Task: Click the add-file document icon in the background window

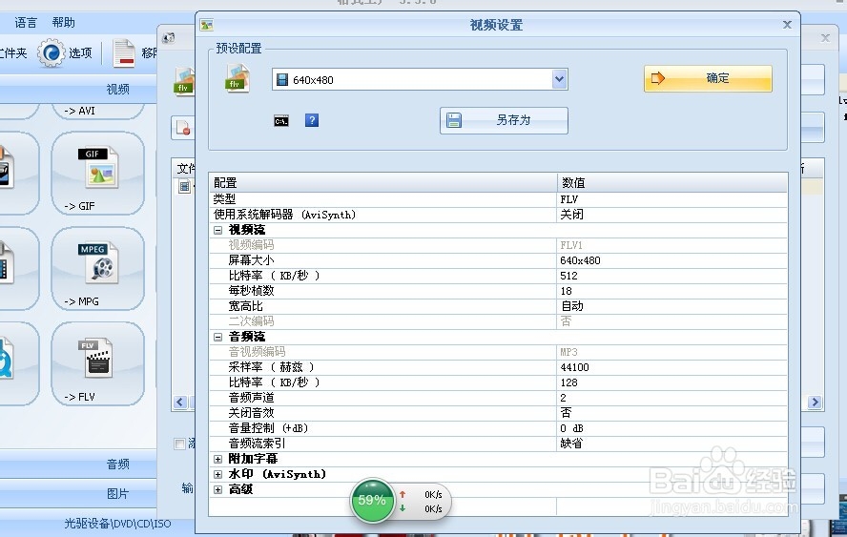Action: (183, 129)
